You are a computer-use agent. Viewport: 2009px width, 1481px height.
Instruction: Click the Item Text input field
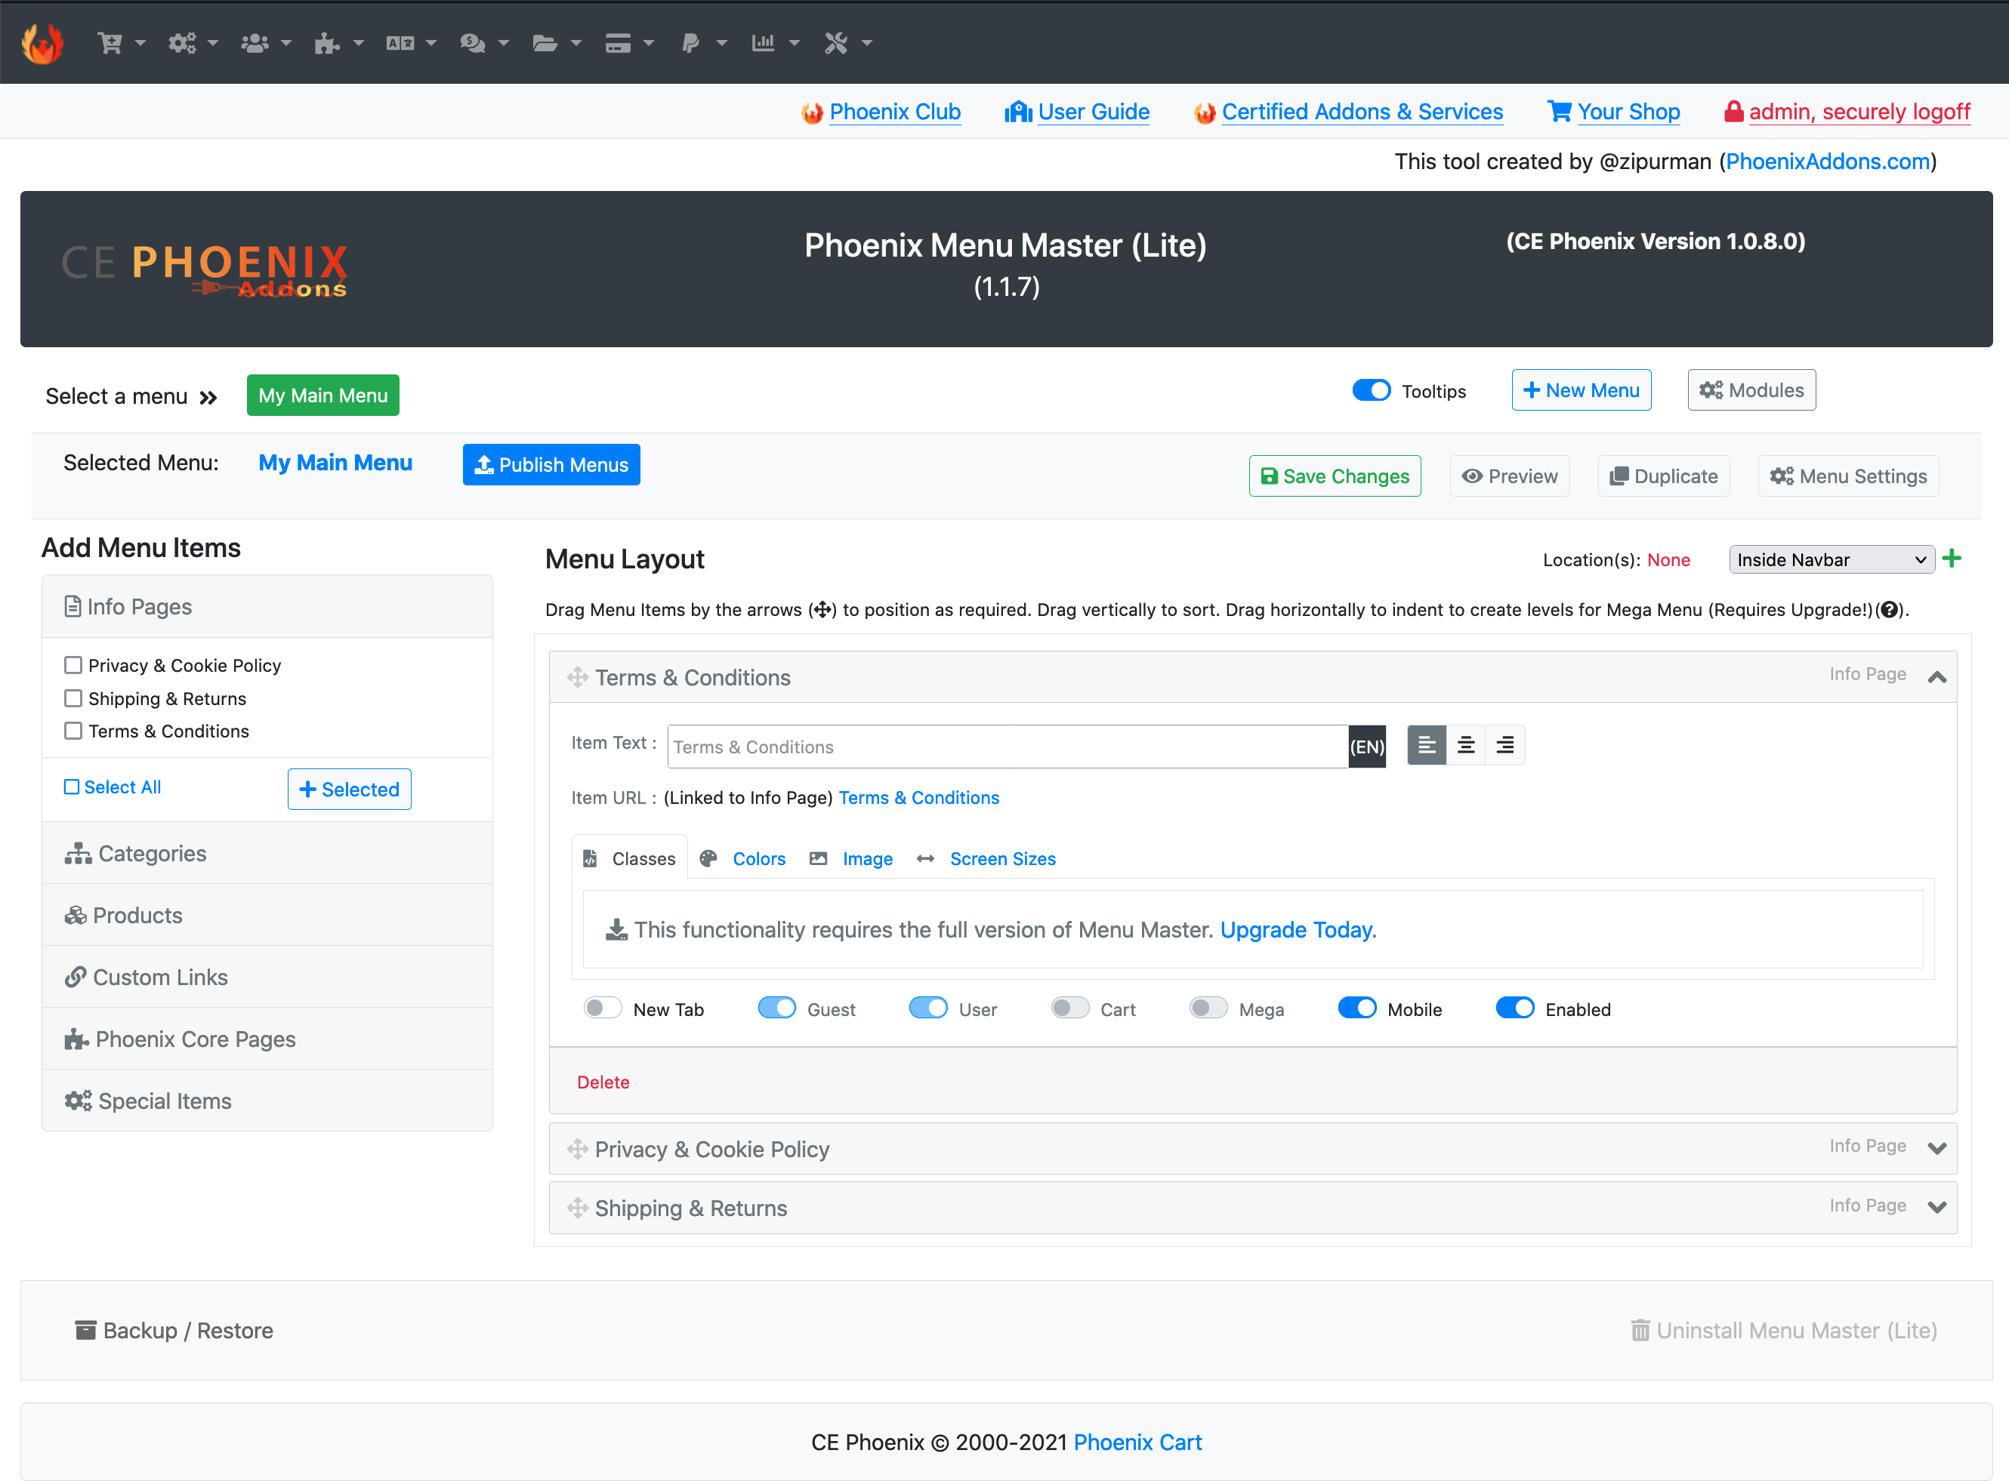1008,746
